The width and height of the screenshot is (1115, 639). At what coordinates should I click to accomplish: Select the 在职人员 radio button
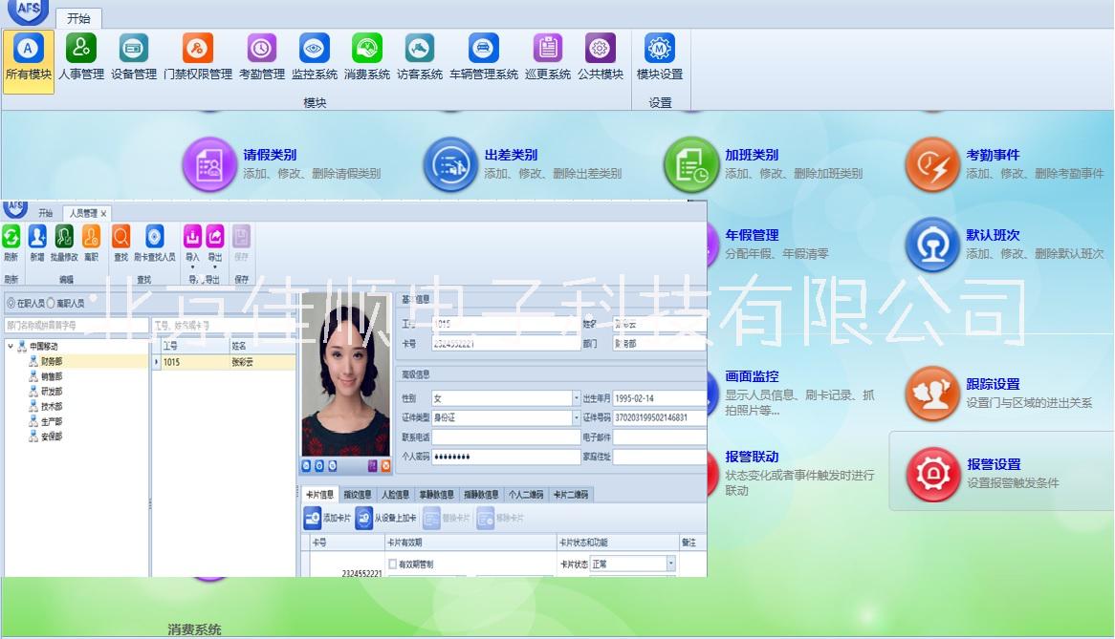[x=11, y=303]
